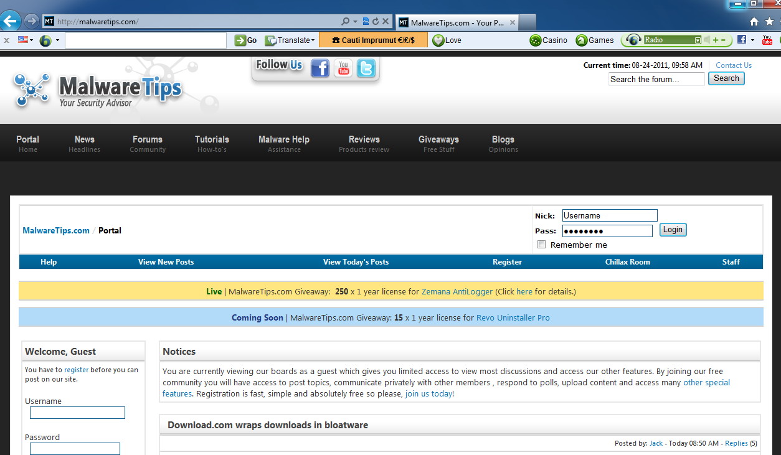
Task: Open MalwareTips YouTube channel from Follow Us
Action: pos(343,68)
